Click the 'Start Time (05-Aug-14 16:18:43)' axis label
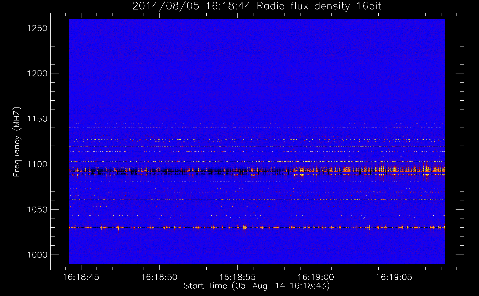 coord(257,286)
